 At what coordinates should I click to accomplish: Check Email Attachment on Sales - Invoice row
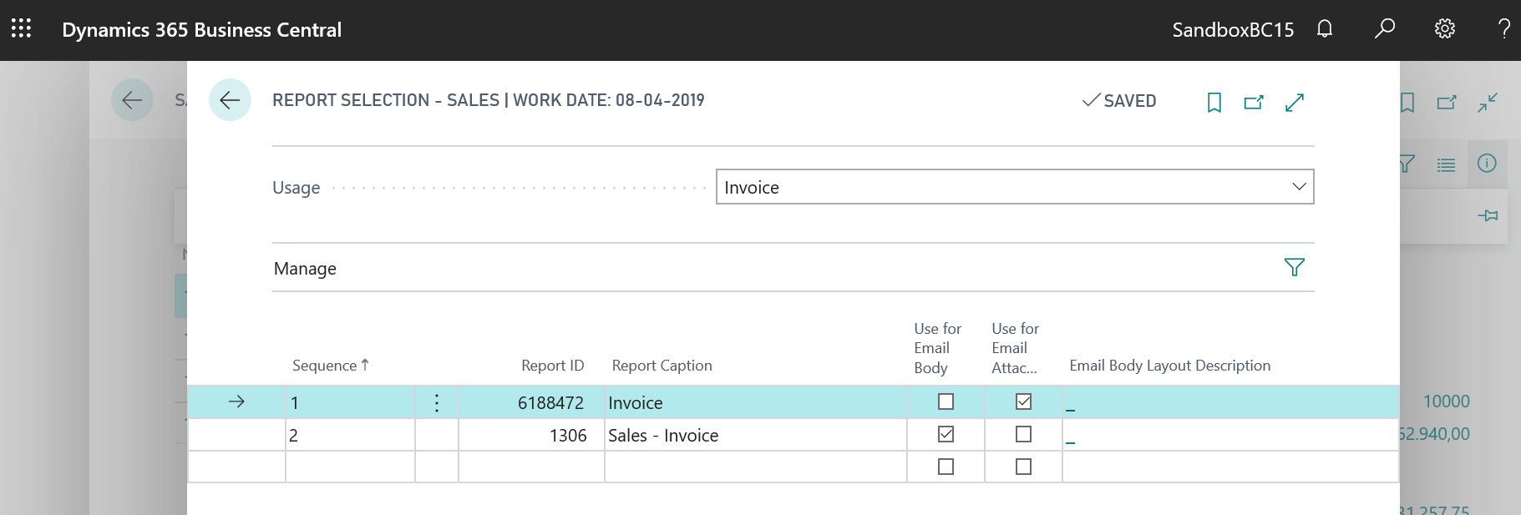coord(1023,434)
